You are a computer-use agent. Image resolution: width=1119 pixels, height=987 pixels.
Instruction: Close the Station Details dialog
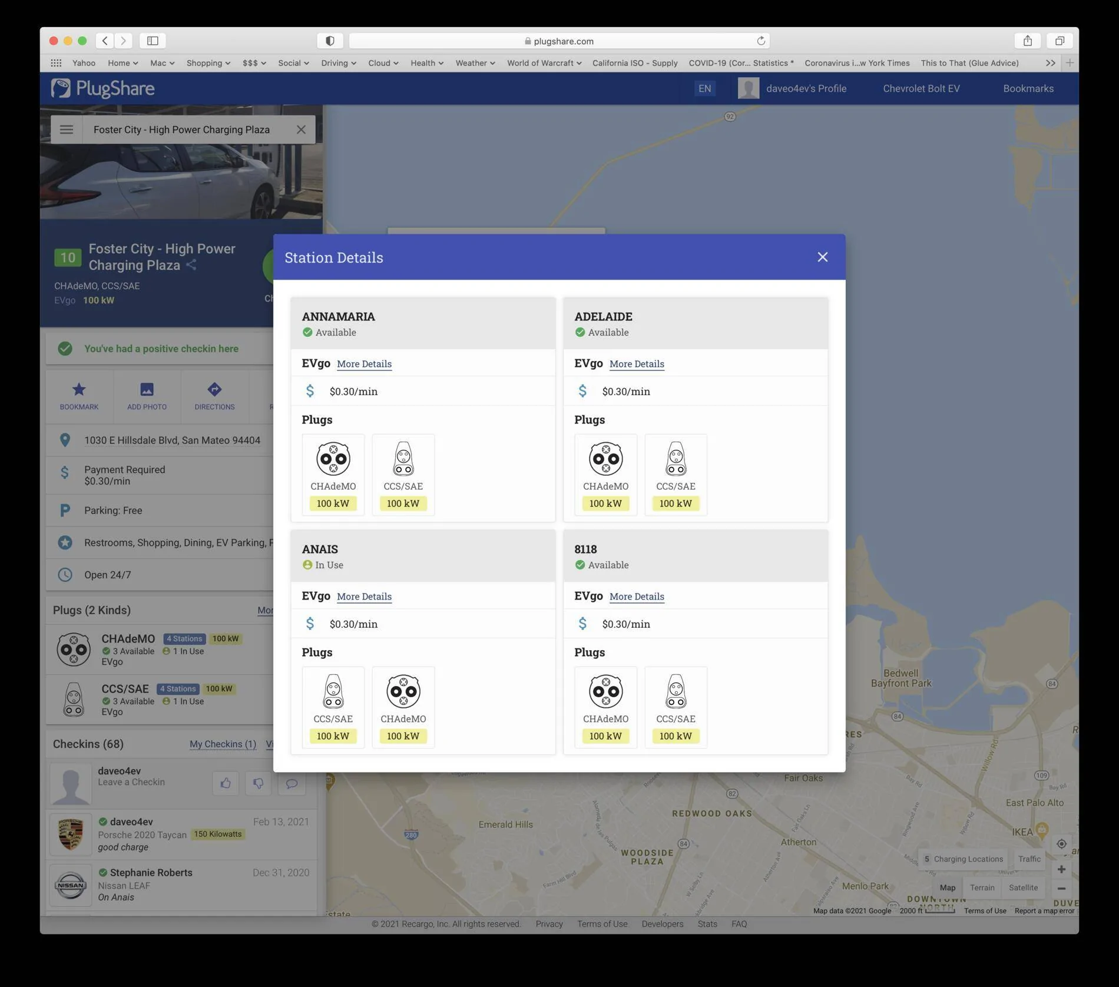click(x=822, y=257)
